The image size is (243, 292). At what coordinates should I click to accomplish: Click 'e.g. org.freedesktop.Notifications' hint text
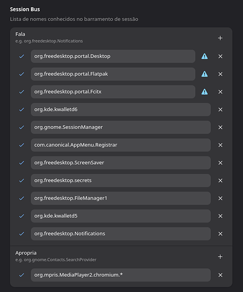(49, 41)
